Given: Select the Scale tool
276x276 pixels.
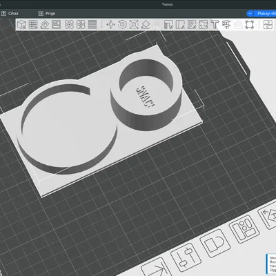Looking at the screenshot, I should click(134, 24).
